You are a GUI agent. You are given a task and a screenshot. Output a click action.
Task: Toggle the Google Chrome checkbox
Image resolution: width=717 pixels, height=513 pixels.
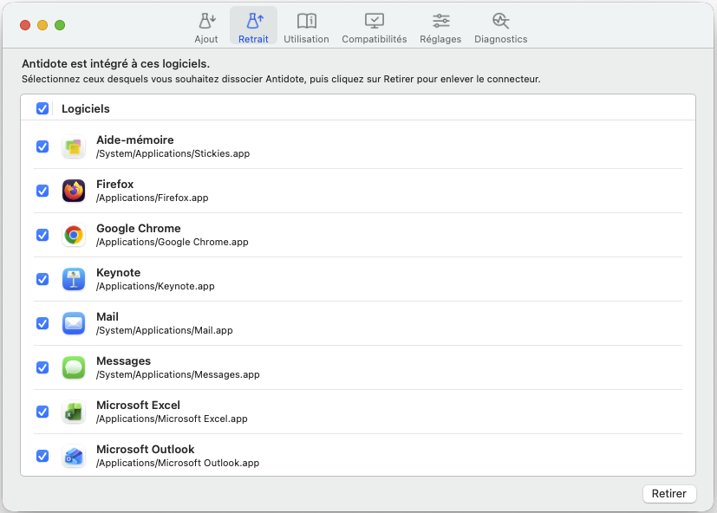coord(42,235)
